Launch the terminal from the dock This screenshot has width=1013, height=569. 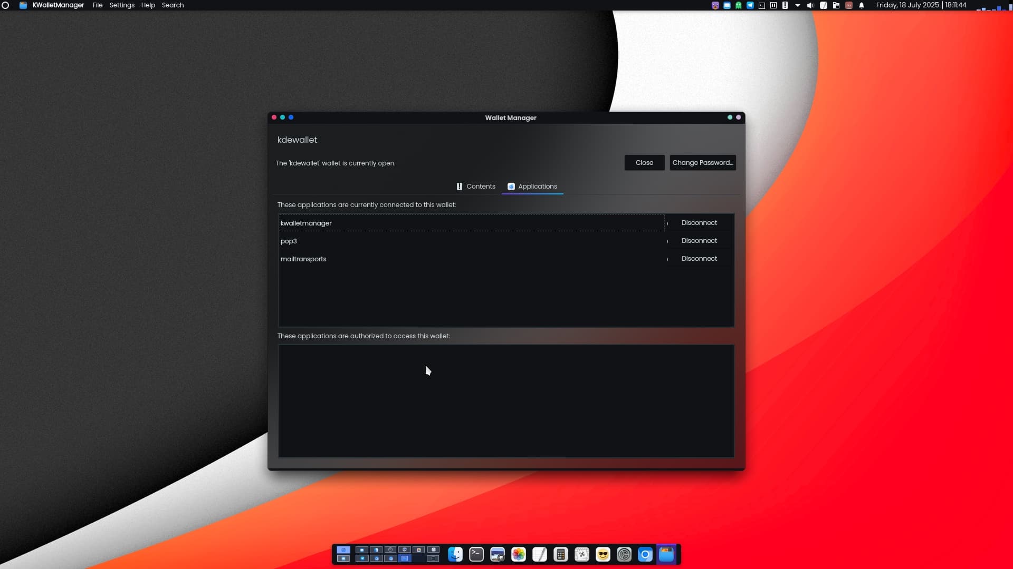pos(476,554)
